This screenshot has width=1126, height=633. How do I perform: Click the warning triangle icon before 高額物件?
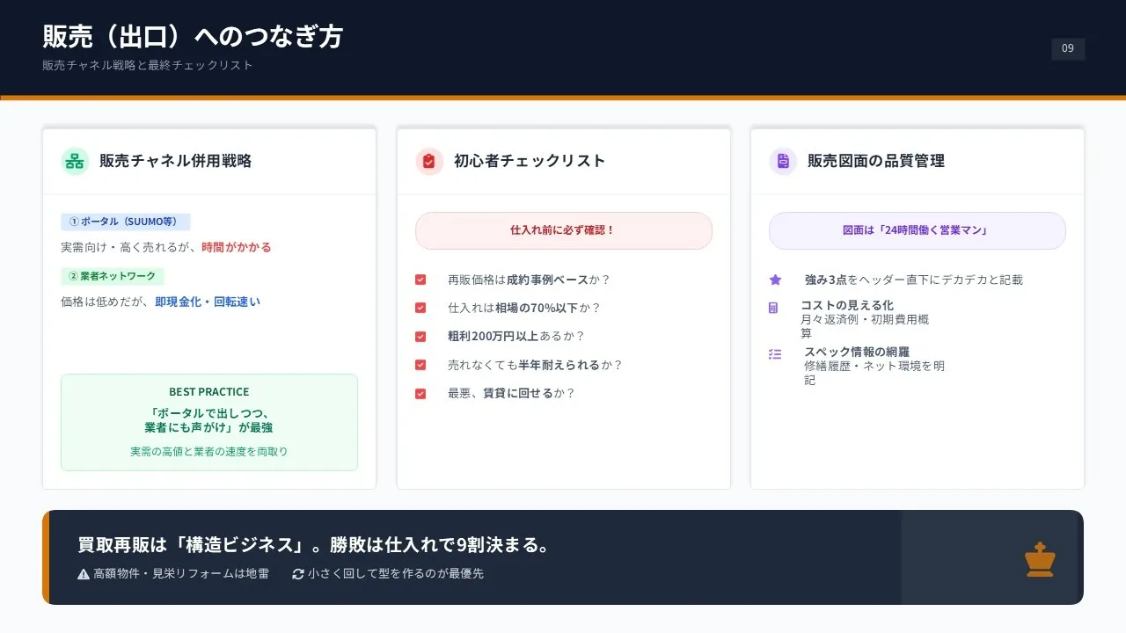(84, 574)
